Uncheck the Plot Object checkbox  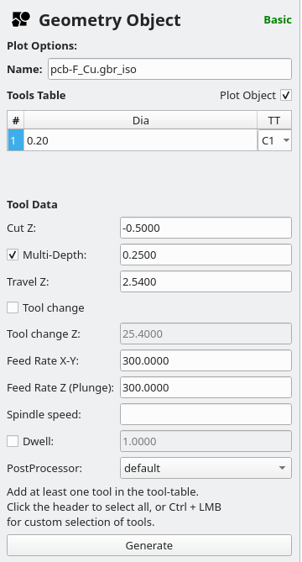point(286,95)
